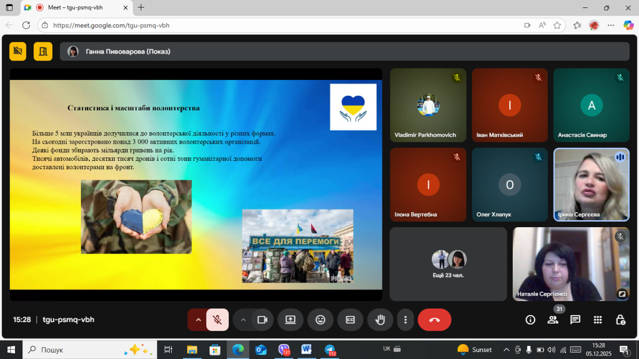This screenshot has width=639, height=359.
Task: Open a new browser tab
Action: click(141, 7)
